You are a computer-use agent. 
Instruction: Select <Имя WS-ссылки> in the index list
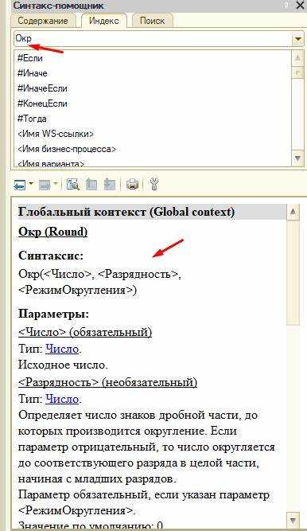tap(56, 134)
